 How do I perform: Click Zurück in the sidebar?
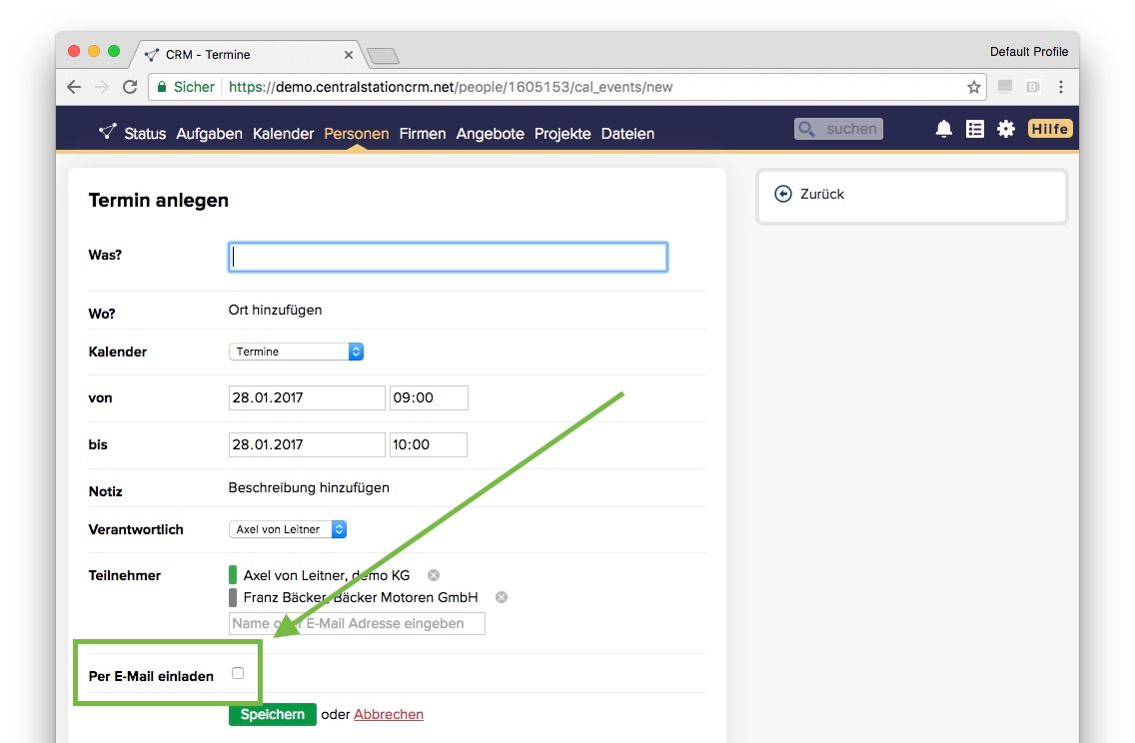tap(821, 194)
